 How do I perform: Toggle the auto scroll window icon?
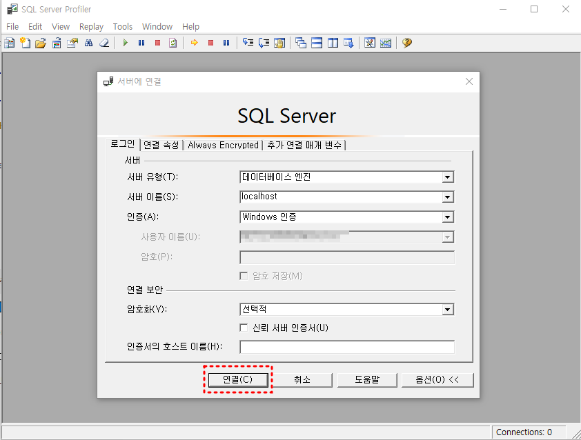[x=348, y=43]
